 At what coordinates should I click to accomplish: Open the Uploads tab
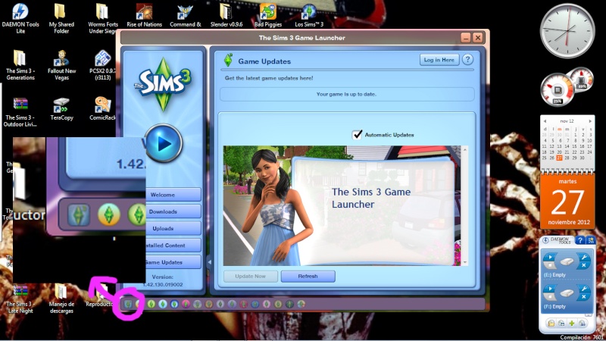click(x=173, y=229)
